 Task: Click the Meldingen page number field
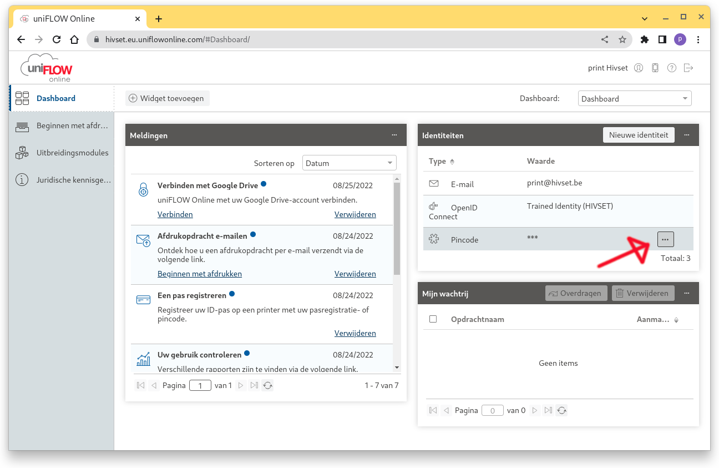(x=200, y=385)
